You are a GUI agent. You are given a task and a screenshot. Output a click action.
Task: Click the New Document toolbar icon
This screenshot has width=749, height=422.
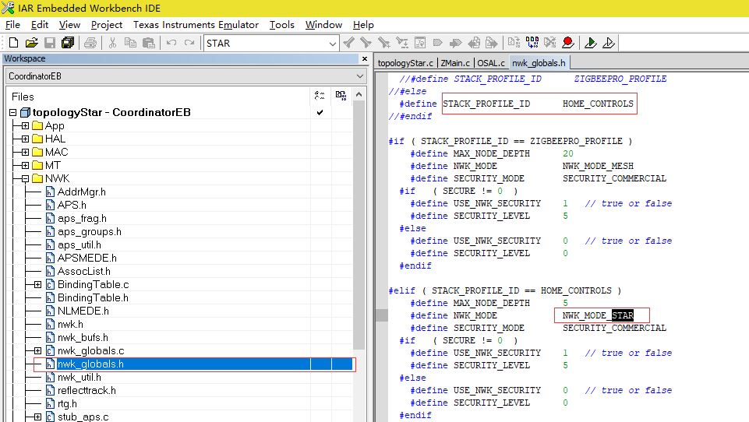point(14,43)
